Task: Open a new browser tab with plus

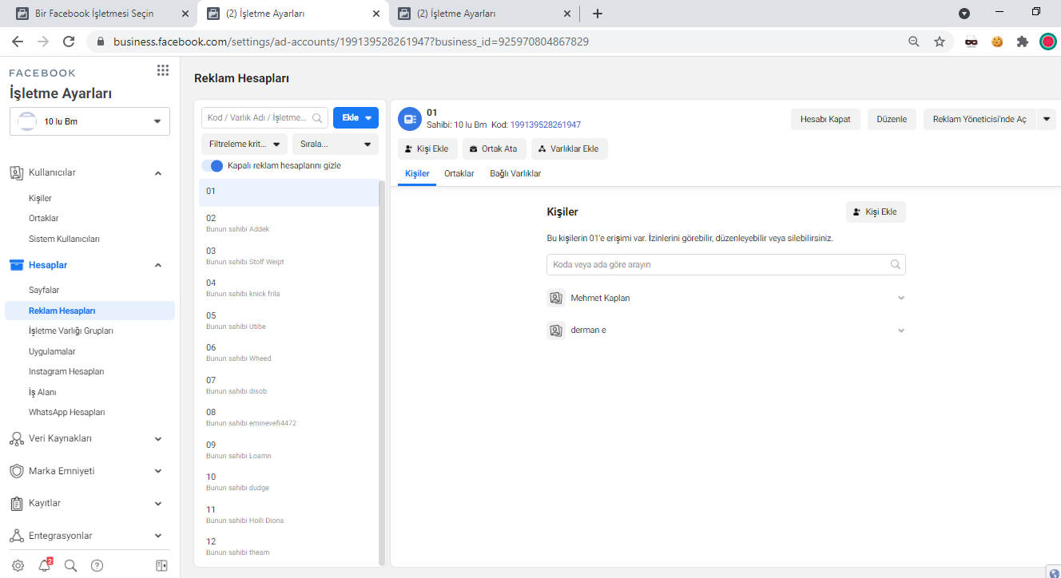Action: click(598, 14)
